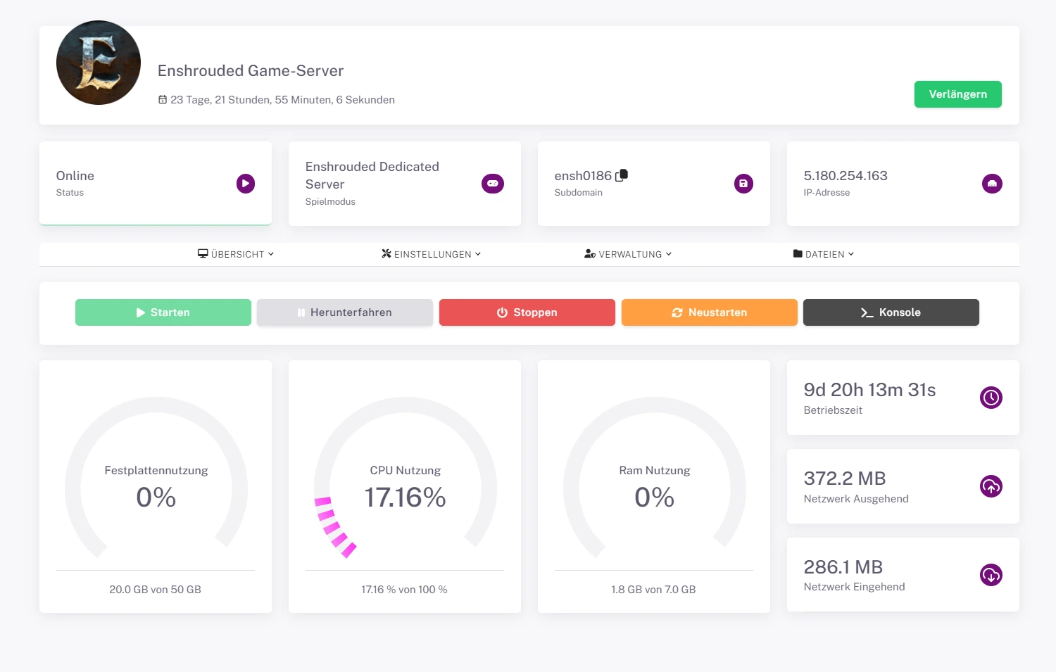This screenshot has width=1056, height=672.
Task: Click the 17.16 % von 100 % text
Action: (405, 590)
